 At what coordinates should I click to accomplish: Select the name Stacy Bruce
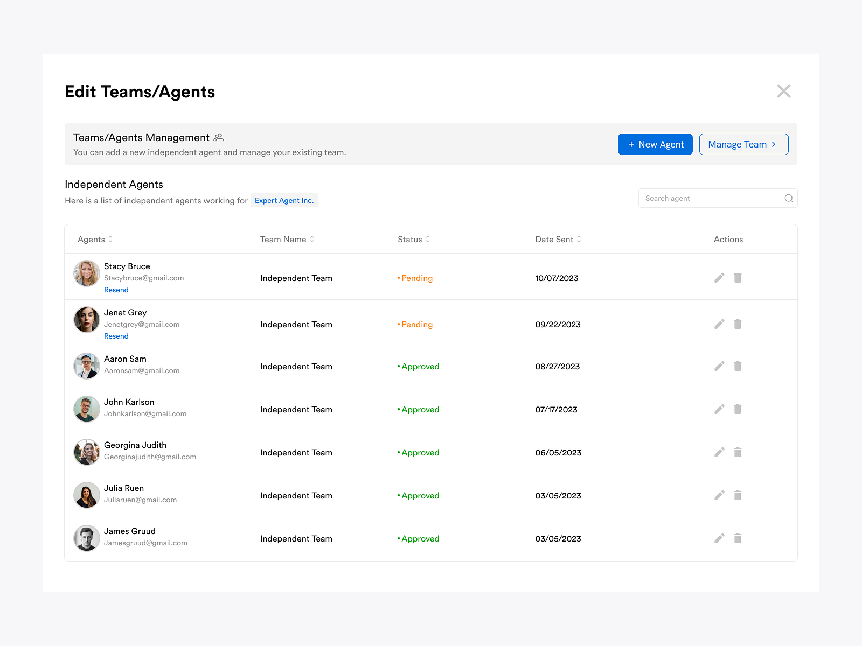pyautogui.click(x=127, y=266)
